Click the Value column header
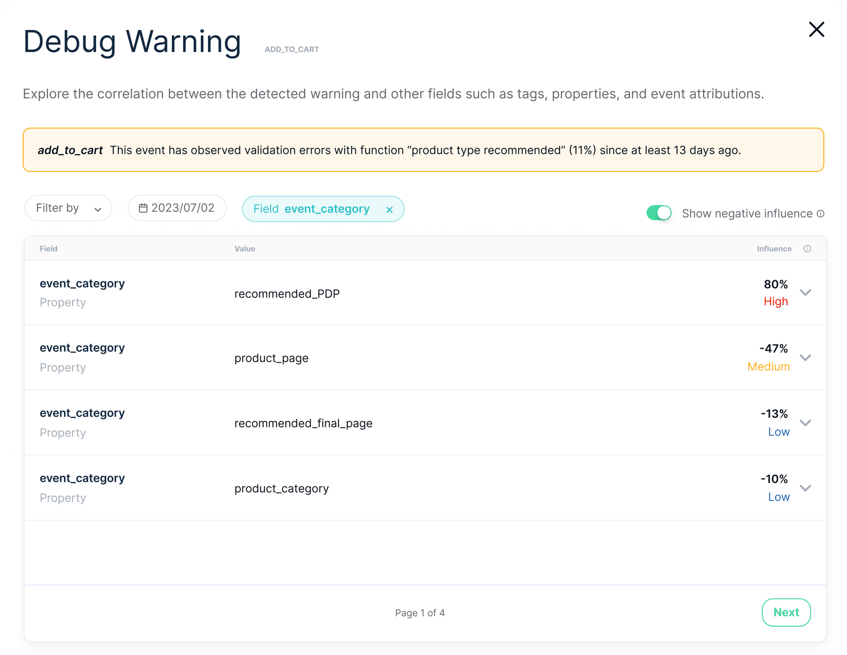The width and height of the screenshot is (847, 655). pos(245,249)
